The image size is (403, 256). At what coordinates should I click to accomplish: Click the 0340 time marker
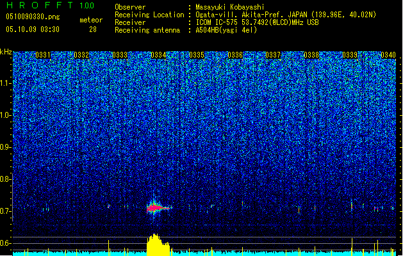point(388,55)
